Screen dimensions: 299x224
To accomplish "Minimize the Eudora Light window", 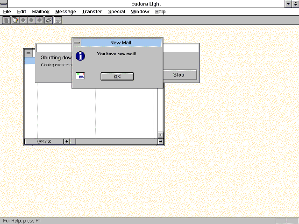I will (288, 4).
